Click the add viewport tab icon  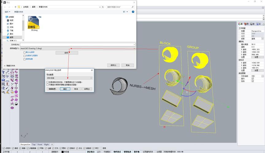click(52, 144)
